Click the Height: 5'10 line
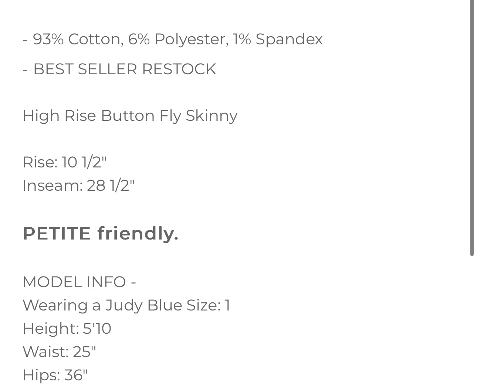The height and width of the screenshot is (387, 477). 67,329
